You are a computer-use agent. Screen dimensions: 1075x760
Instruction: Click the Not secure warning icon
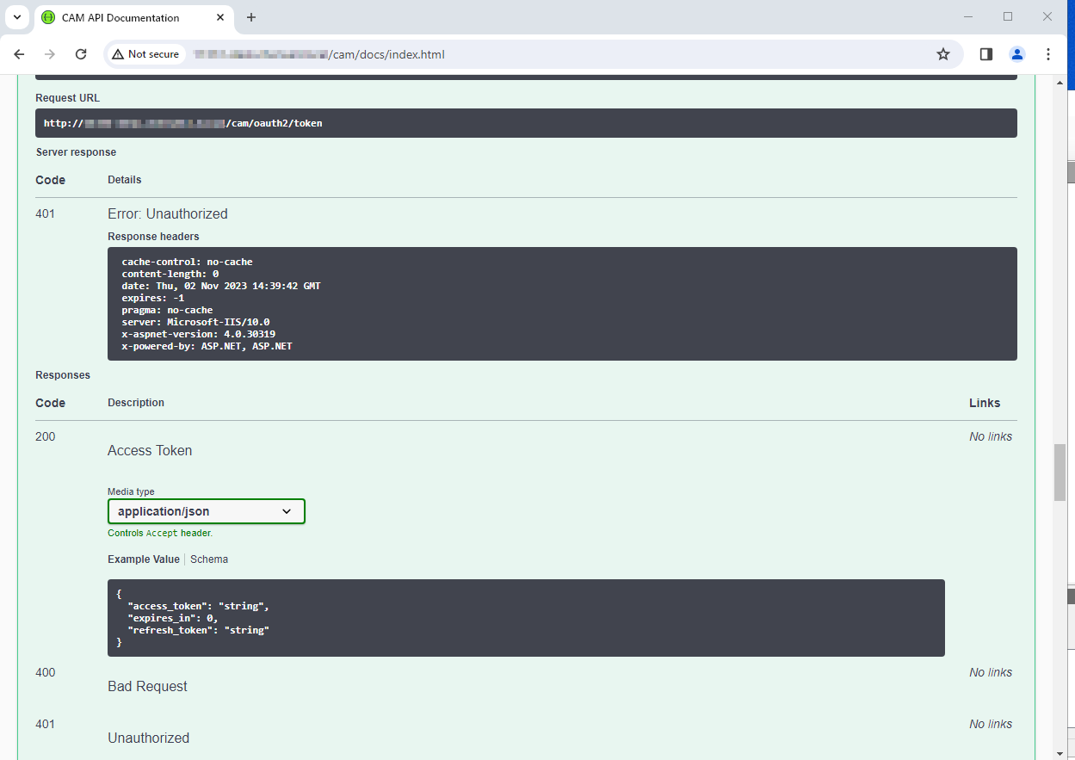[118, 54]
